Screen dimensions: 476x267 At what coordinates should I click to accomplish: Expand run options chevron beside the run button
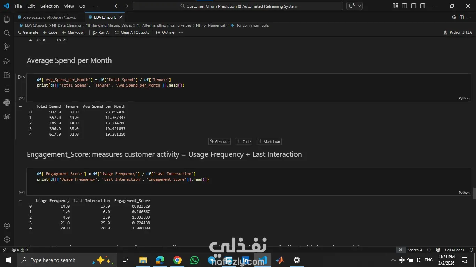coord(24,77)
